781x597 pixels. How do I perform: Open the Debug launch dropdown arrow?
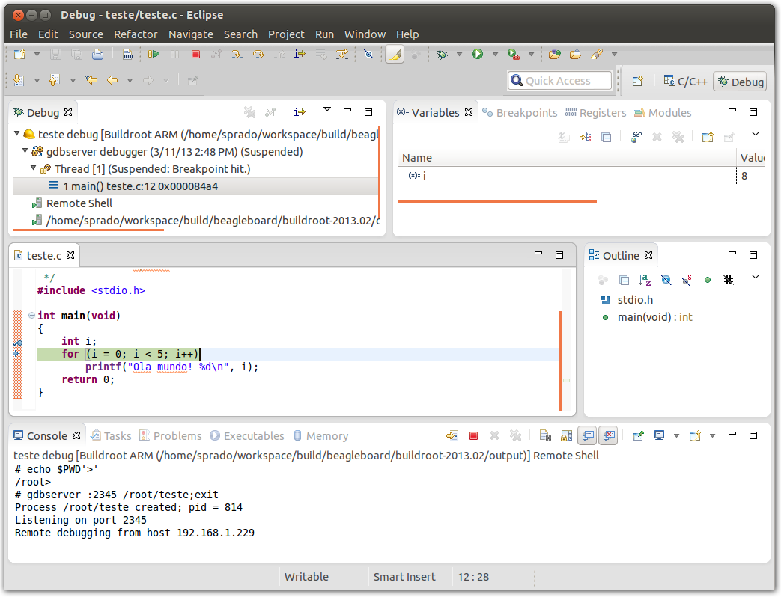459,54
